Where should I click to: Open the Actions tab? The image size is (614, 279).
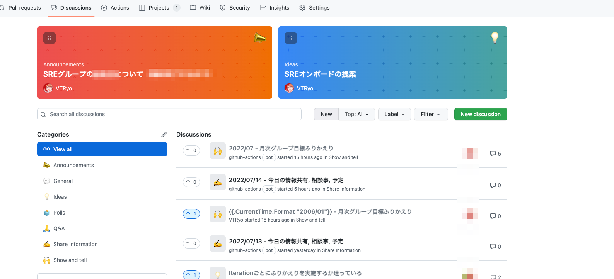coord(115,8)
